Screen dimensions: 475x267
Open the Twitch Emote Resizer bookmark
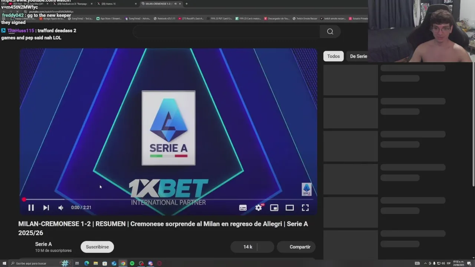point(305,19)
